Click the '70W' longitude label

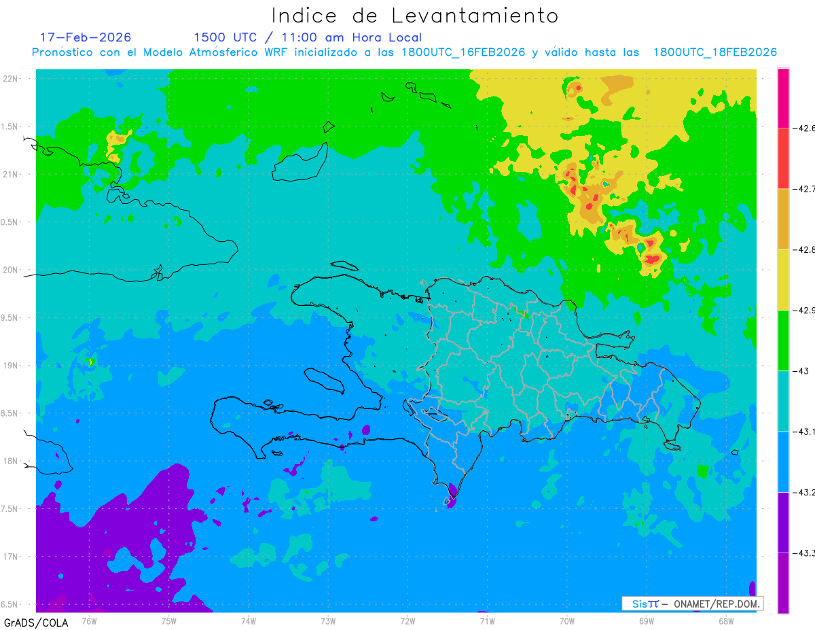(x=566, y=620)
